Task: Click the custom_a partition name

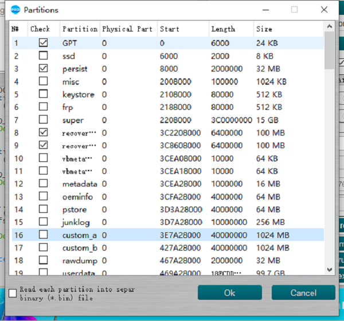Action: tap(80, 235)
